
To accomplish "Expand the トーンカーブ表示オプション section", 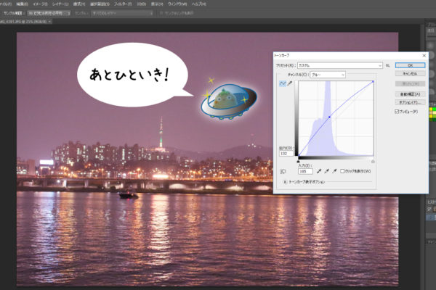I will 285,182.
